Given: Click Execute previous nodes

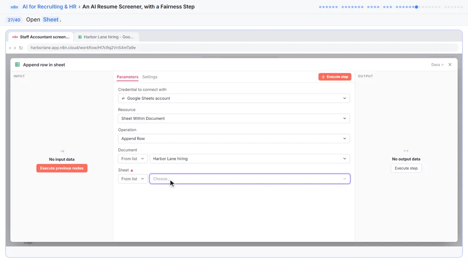Looking at the screenshot, I should click(x=62, y=168).
